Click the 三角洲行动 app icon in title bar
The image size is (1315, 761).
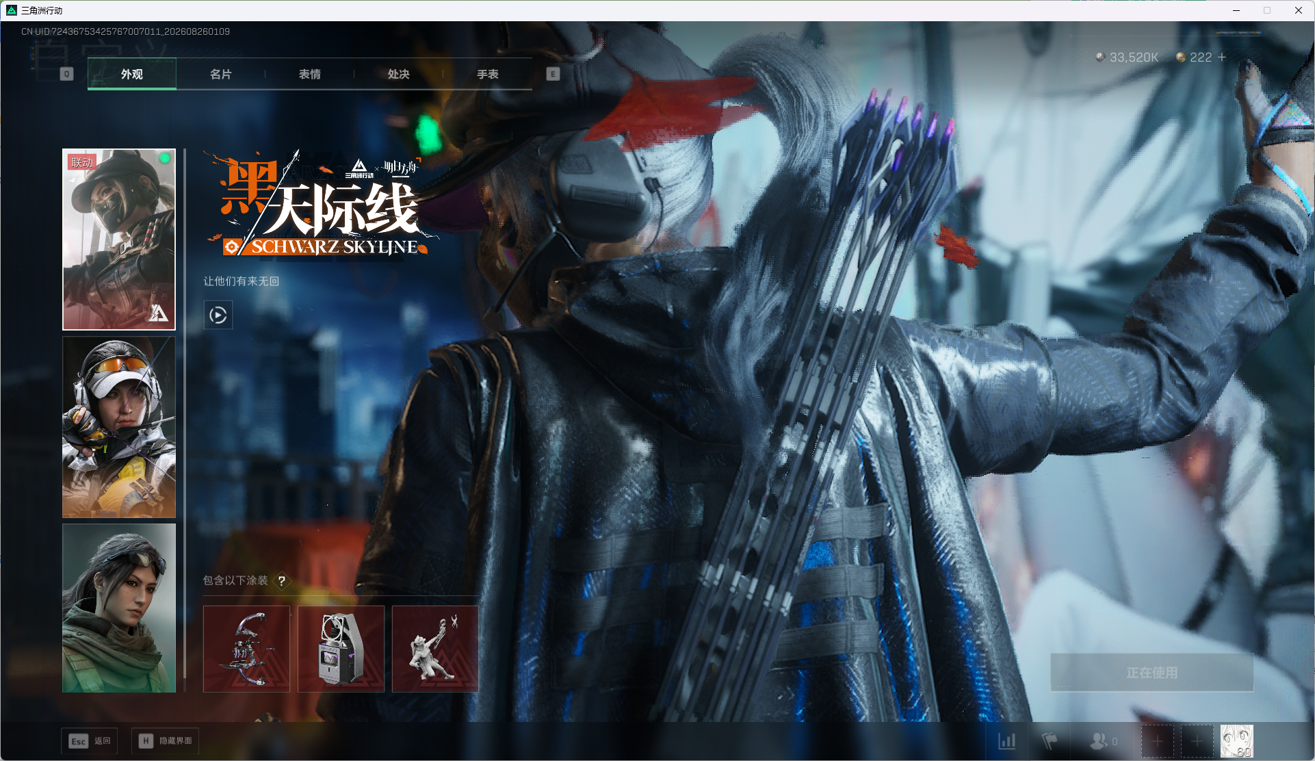pyautogui.click(x=11, y=10)
